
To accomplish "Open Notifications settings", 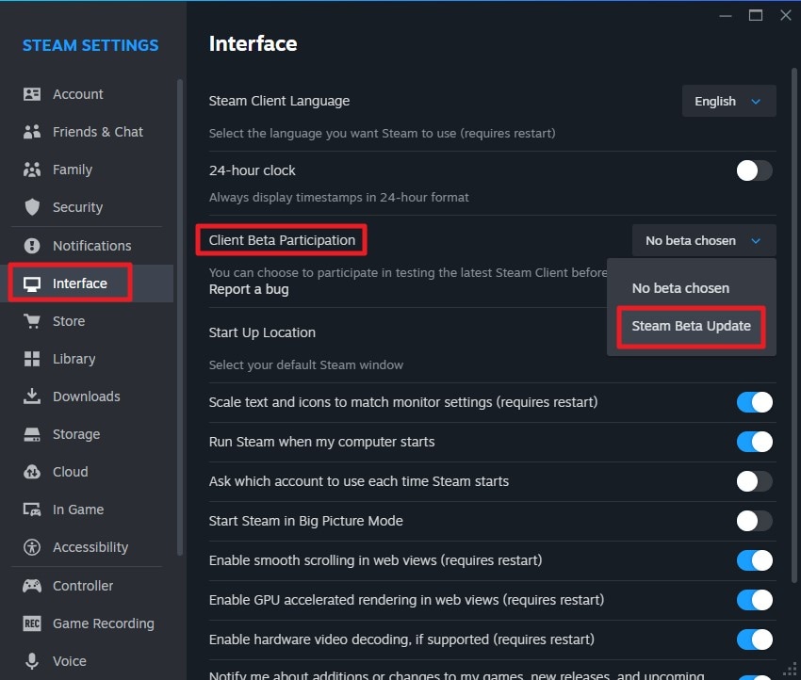I will (32, 246).
